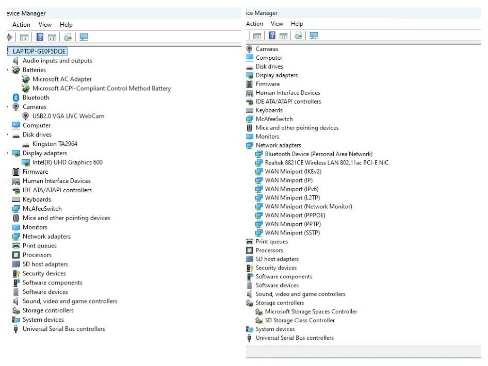This screenshot has height=366, width=488.
Task: Click the icon beside Realtek 8821CE Wireless LAN
Action: pyautogui.click(x=258, y=162)
